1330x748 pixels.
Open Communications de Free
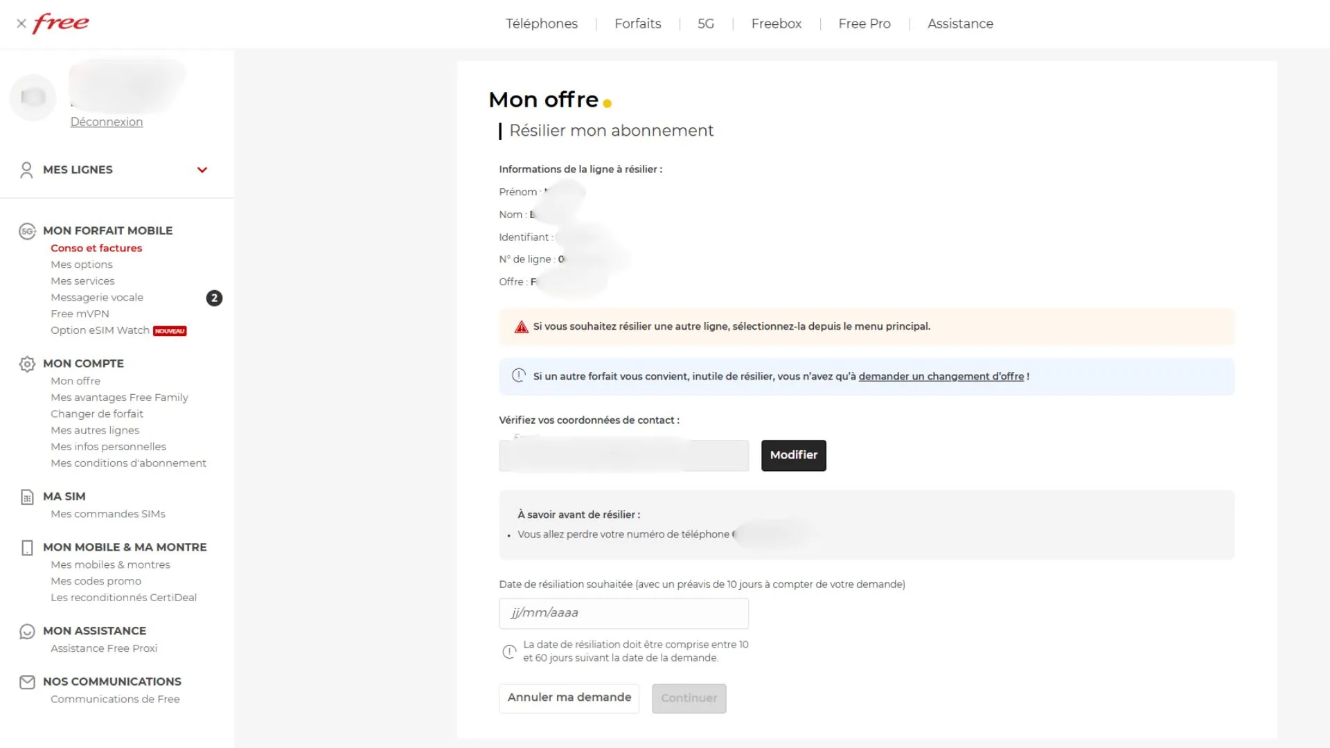[x=115, y=700]
